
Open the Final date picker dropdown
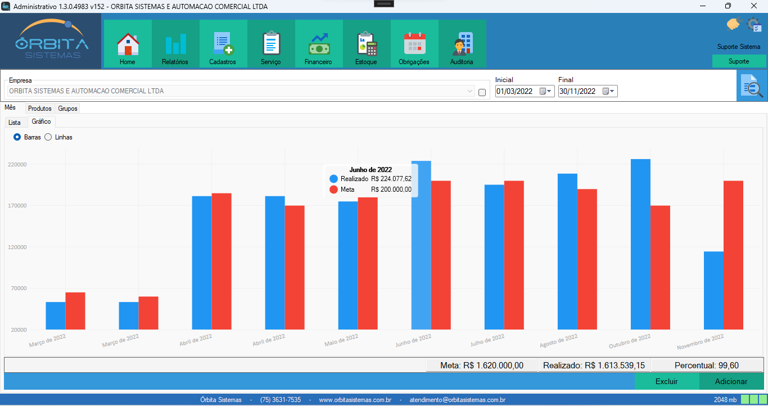point(608,91)
